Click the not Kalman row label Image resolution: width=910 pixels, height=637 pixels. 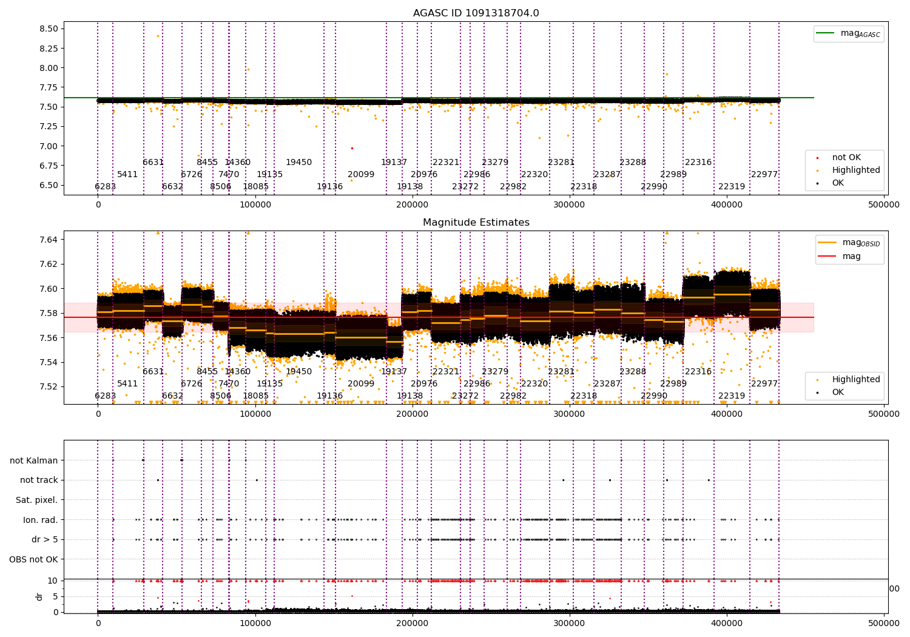point(34,460)
